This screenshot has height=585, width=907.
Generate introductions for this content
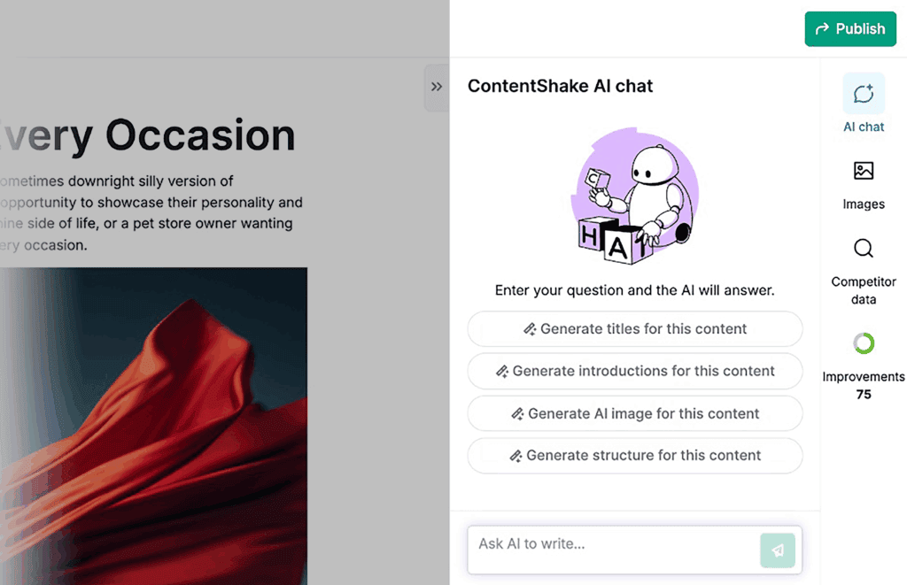[x=634, y=371]
